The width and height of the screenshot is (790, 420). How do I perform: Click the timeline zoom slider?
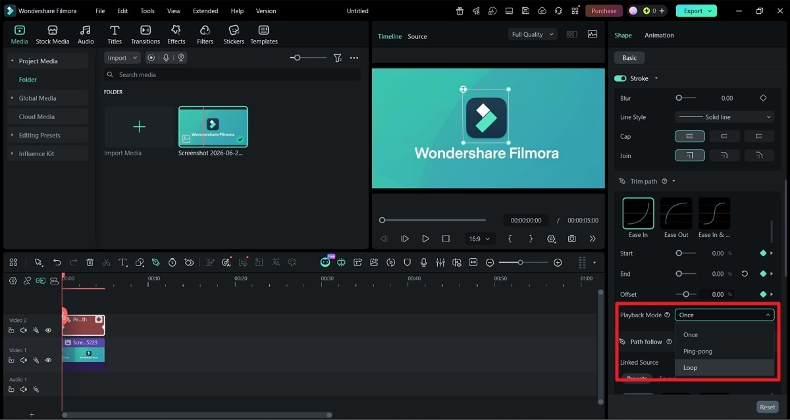click(523, 262)
